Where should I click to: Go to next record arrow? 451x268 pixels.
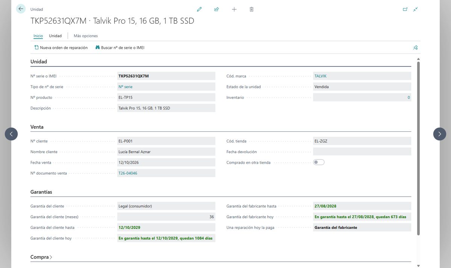coord(440,134)
